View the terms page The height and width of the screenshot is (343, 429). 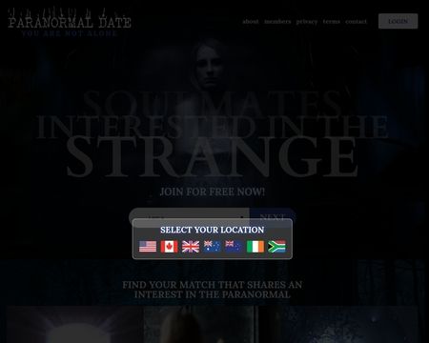click(332, 21)
